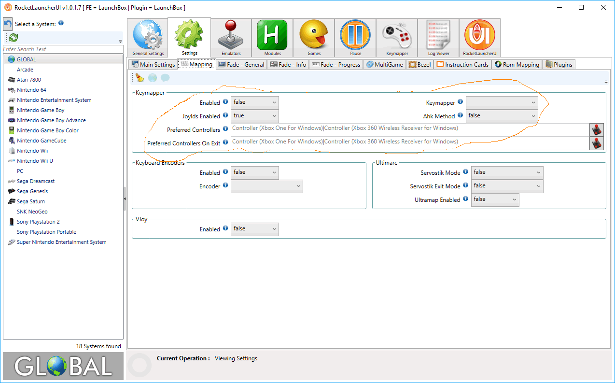Click the green refresh systems icon
Image resolution: width=615 pixels, height=383 pixels.
click(x=14, y=37)
